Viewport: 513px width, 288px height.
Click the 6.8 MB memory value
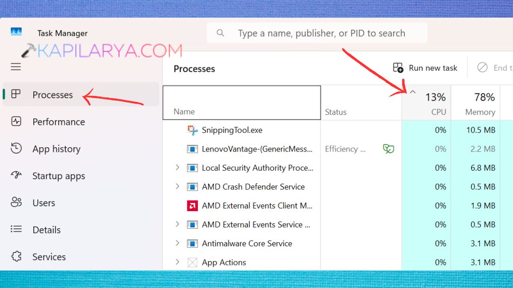tap(483, 168)
